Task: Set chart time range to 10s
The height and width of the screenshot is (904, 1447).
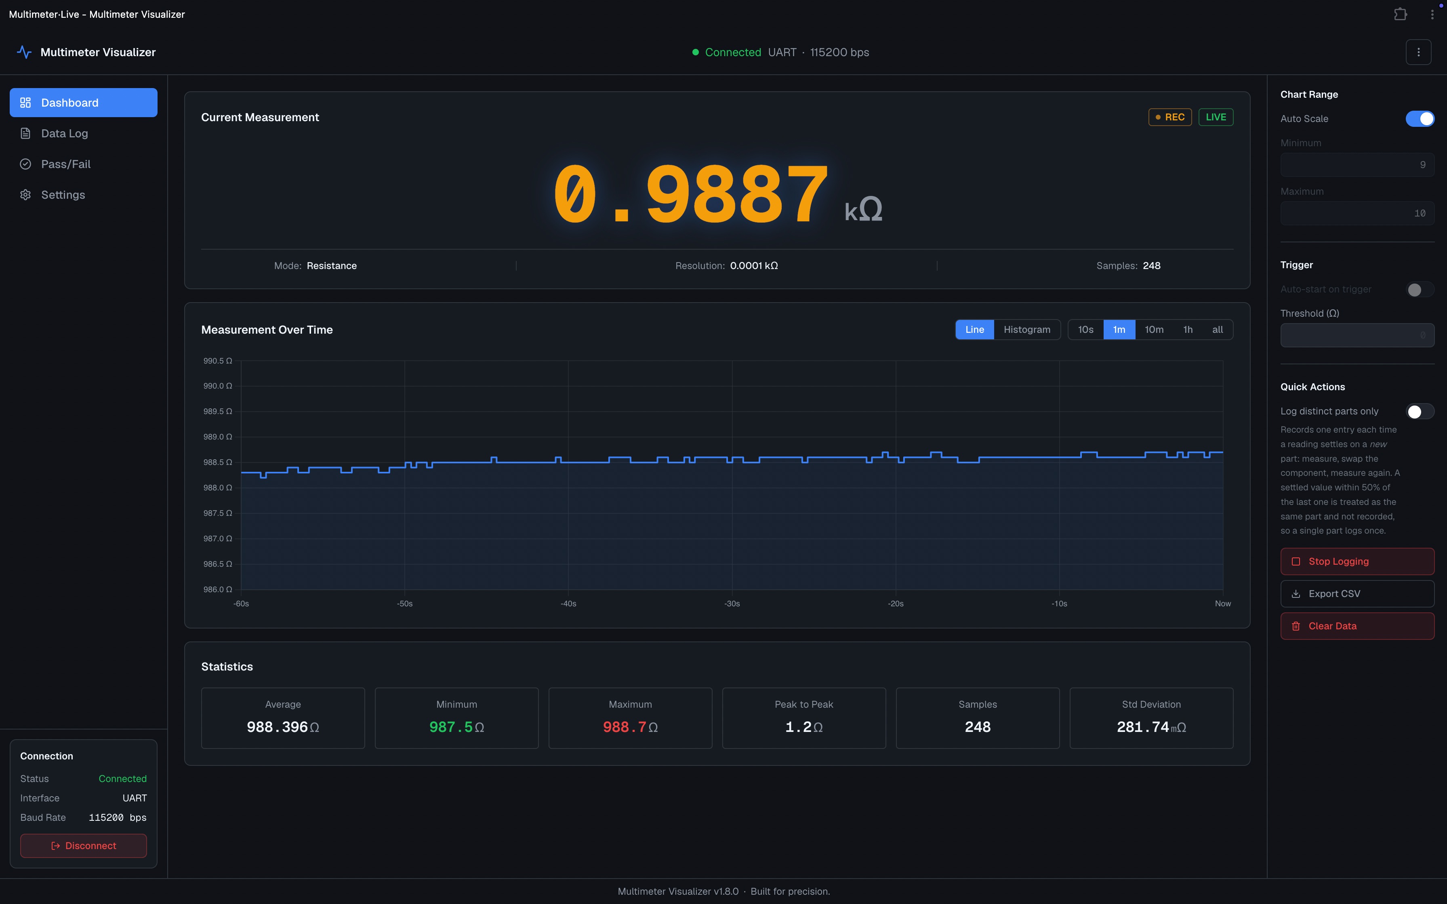Action: pos(1085,330)
